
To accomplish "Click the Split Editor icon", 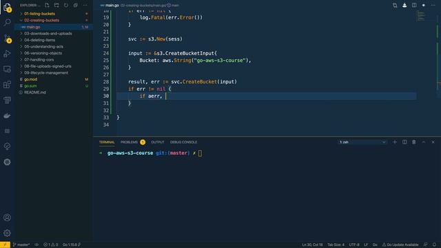I will pos(414,5).
